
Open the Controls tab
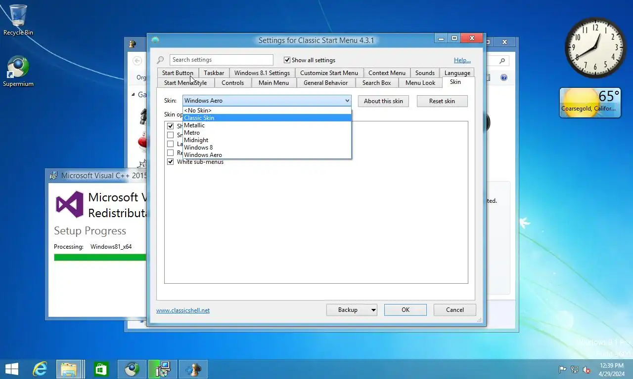pos(232,83)
